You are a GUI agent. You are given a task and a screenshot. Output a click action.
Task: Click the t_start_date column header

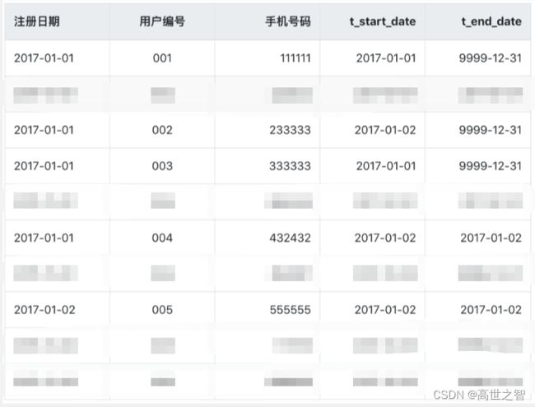(x=383, y=21)
